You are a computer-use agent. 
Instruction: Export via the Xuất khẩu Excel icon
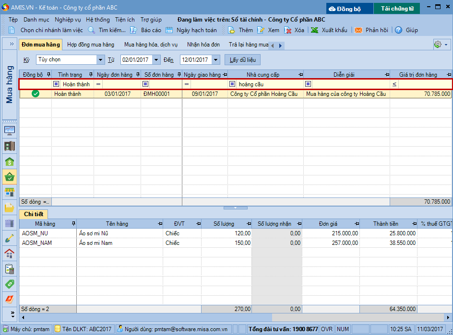coord(315,30)
